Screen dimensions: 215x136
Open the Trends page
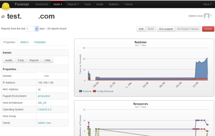click(129, 4)
